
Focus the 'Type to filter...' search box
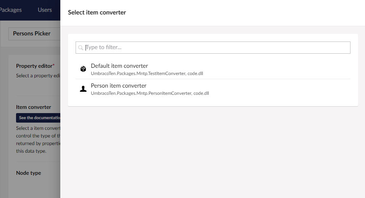(213, 48)
